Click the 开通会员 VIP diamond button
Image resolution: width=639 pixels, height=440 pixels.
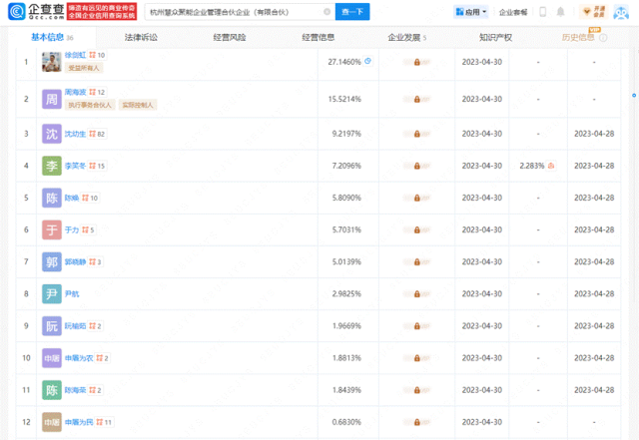(594, 12)
